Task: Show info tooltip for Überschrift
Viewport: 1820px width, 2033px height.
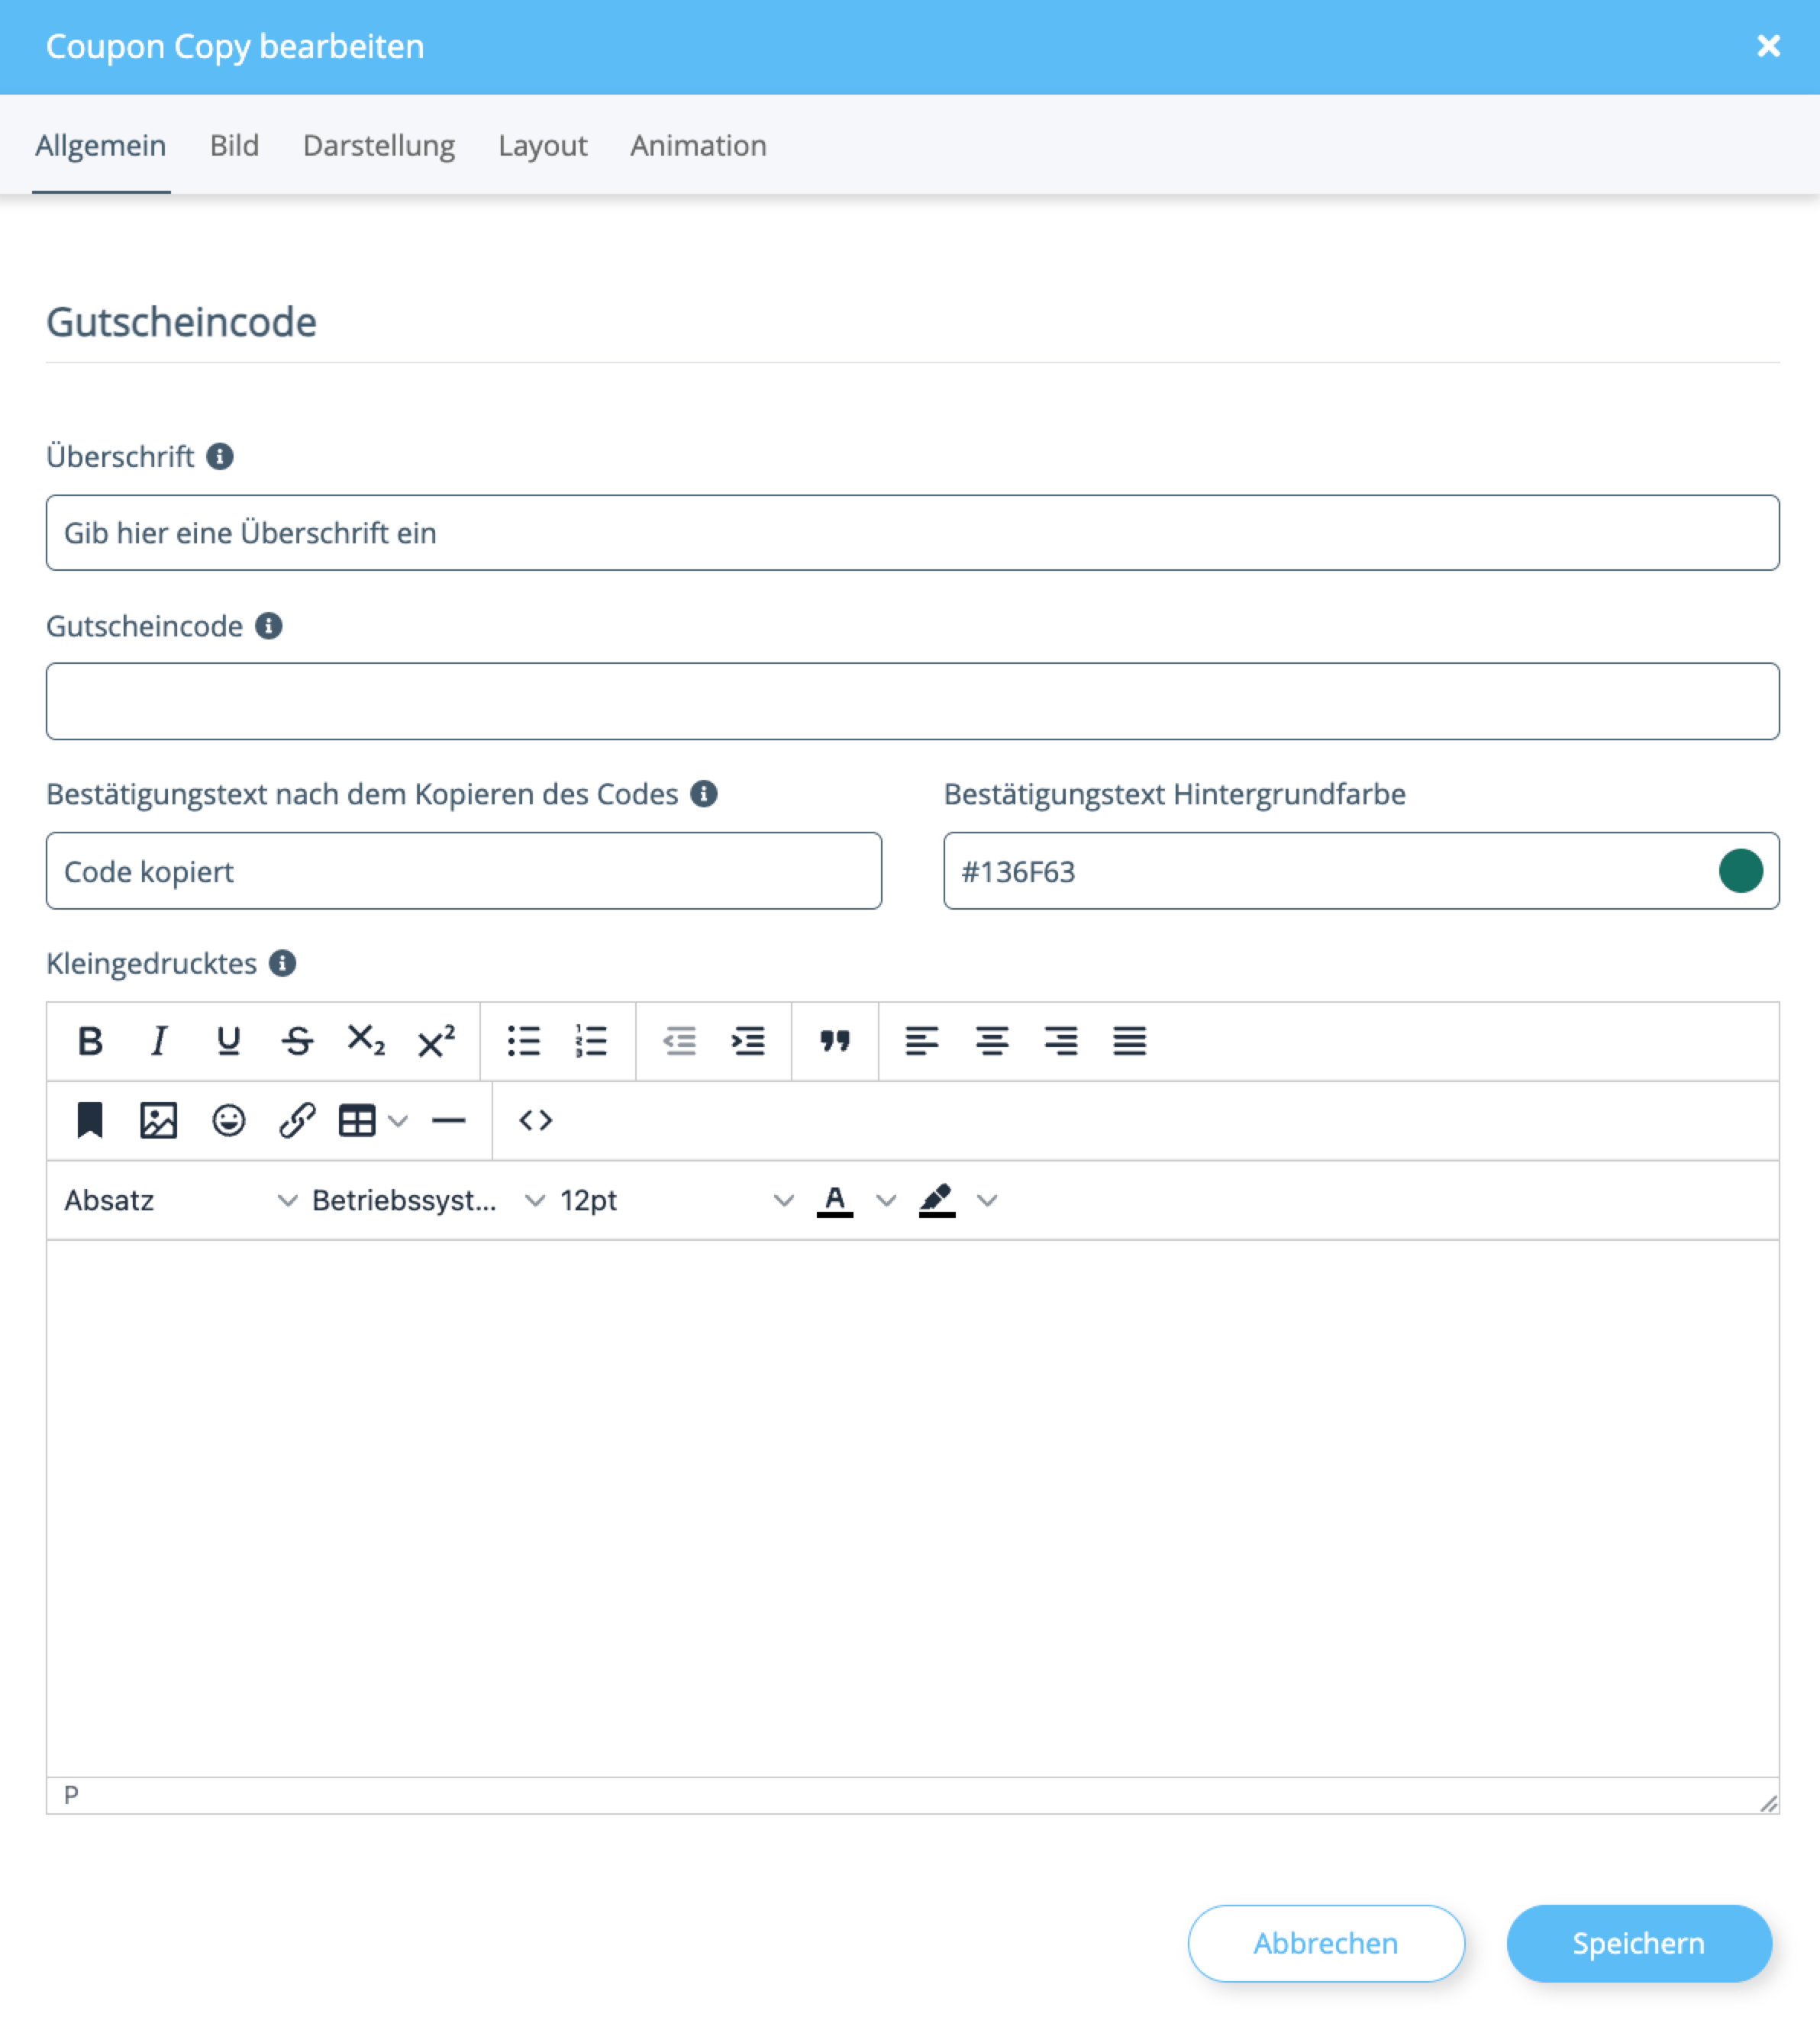Action: (x=220, y=457)
